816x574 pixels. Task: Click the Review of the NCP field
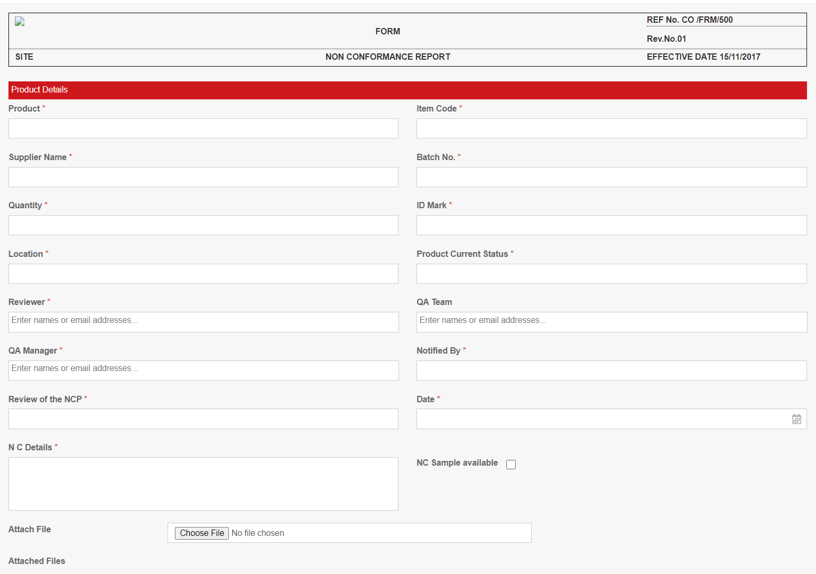pyautogui.click(x=203, y=419)
